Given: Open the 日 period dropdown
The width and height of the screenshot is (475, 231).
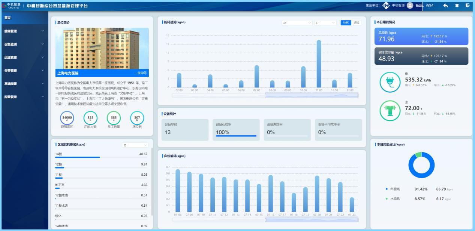Looking at the screenshot, I should click(x=325, y=23).
